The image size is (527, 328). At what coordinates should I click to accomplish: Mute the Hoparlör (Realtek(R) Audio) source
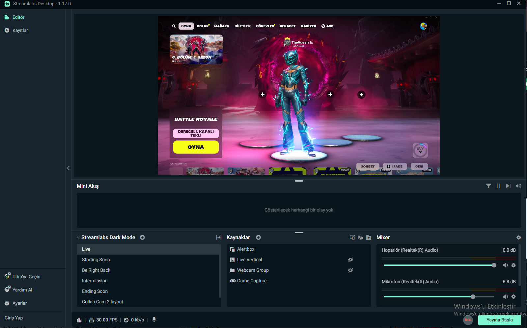pos(506,265)
